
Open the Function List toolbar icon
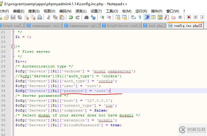[x=167, y=17]
